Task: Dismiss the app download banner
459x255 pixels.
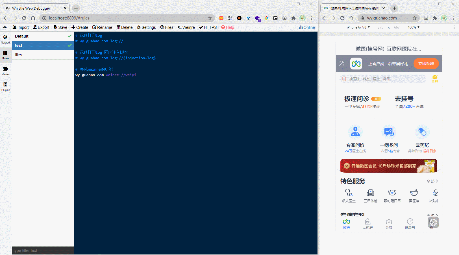Action: click(x=341, y=64)
